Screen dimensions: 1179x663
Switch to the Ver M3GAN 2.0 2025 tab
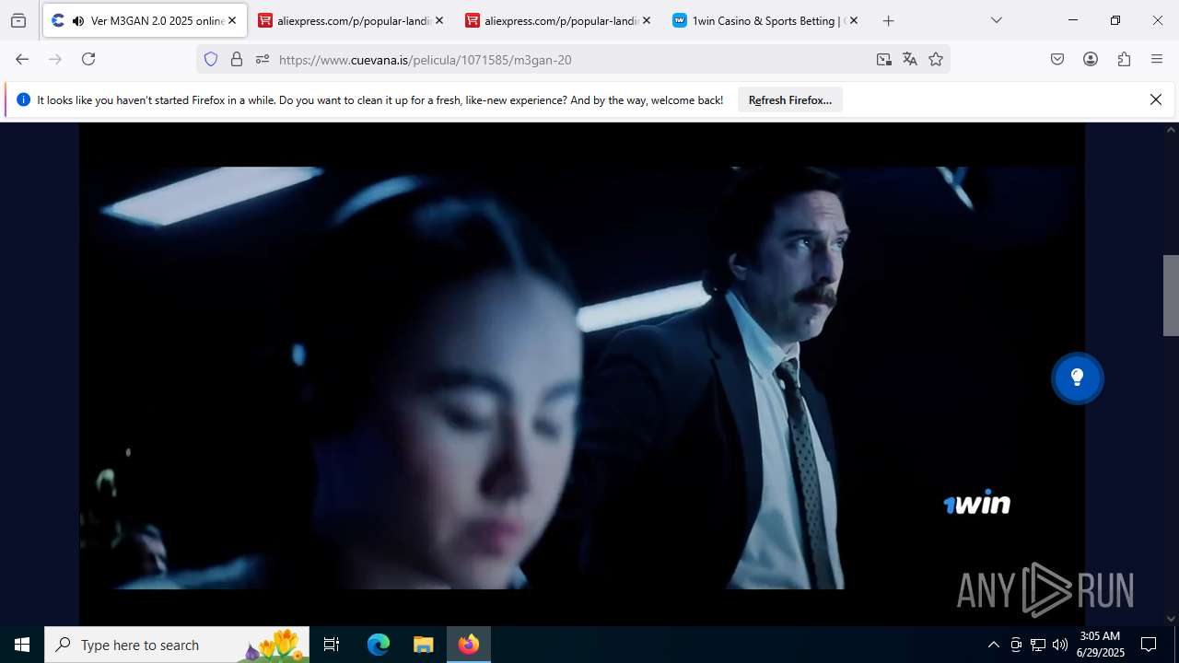tap(145, 20)
